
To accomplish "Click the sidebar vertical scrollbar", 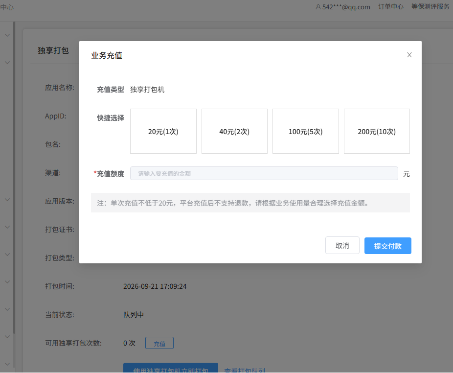I will pyautogui.click(x=14, y=178).
